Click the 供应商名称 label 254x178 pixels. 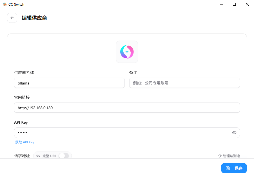24,73
